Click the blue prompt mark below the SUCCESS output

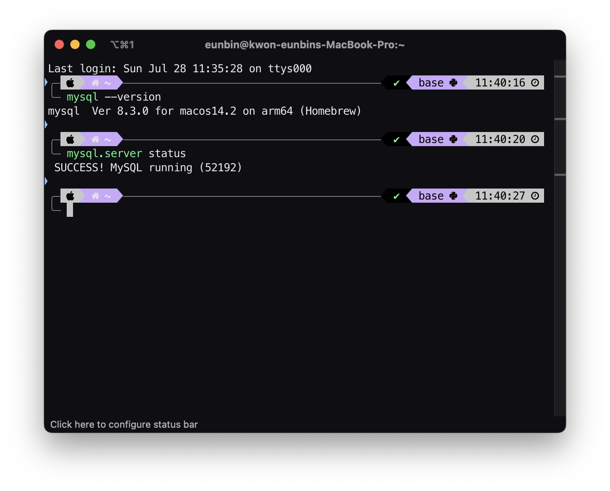pyautogui.click(x=46, y=181)
